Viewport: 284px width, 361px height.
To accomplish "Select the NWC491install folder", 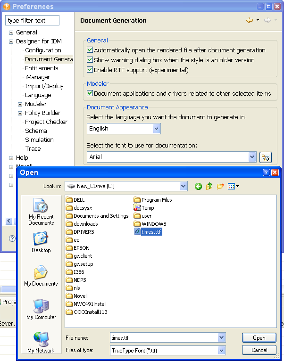I will (86, 304).
